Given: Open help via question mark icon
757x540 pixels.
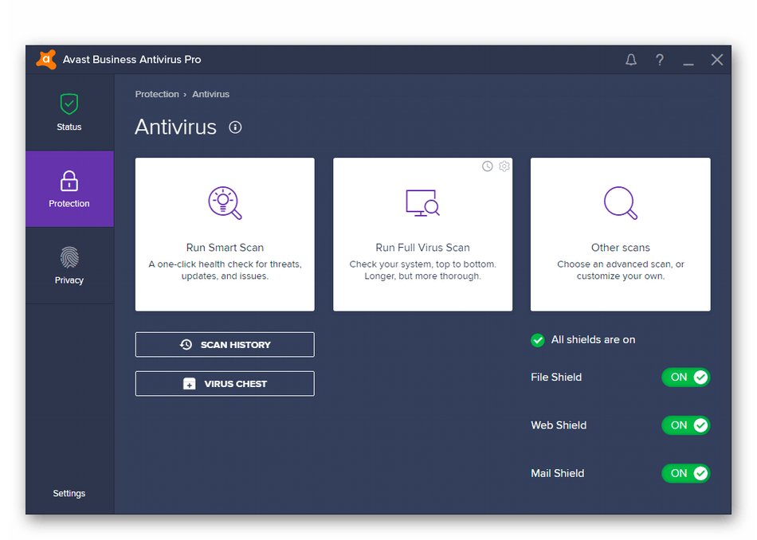Looking at the screenshot, I should [x=660, y=60].
